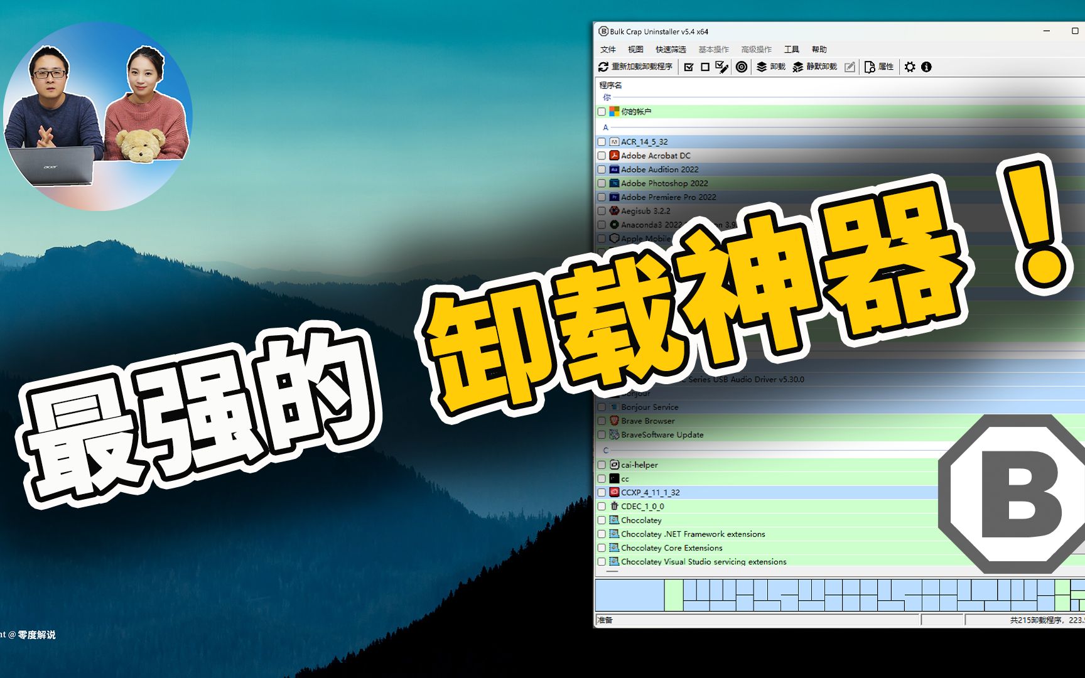The height and width of the screenshot is (678, 1085).
Task: Click the Chocolatey Core Extensions icon
Action: pos(614,547)
